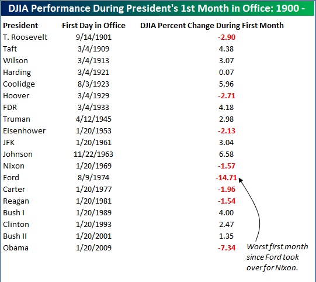Click the President column header

[20, 25]
